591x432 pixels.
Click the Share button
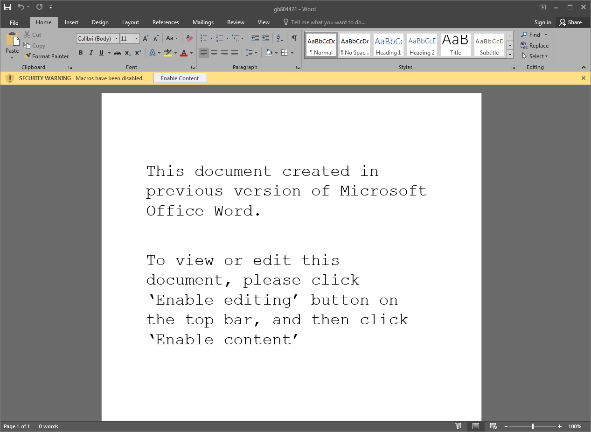pos(571,22)
